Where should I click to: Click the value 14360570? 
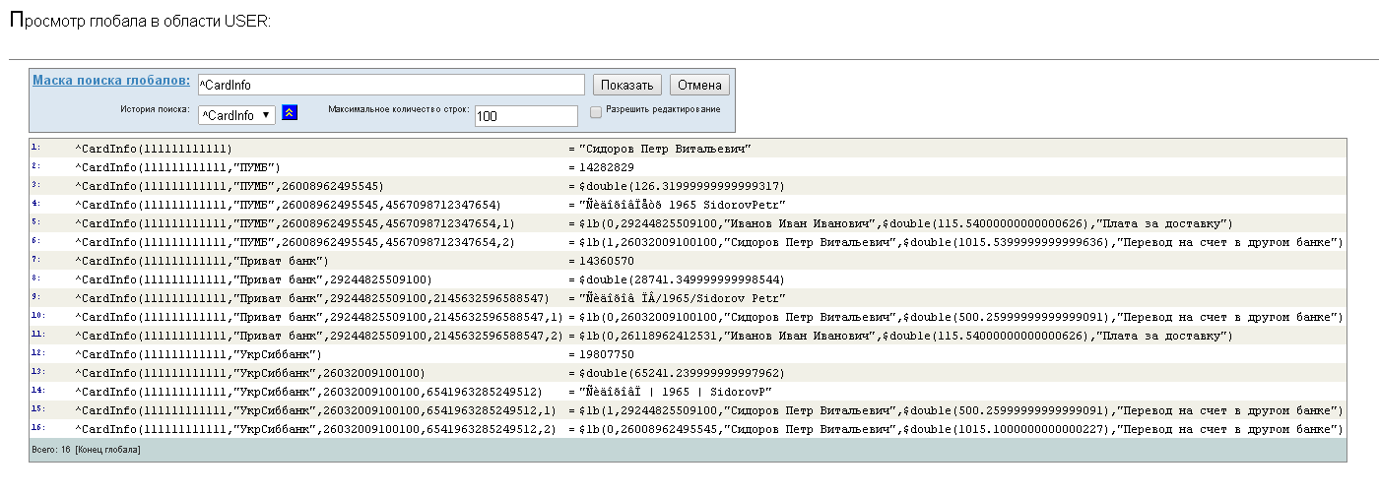tap(606, 261)
